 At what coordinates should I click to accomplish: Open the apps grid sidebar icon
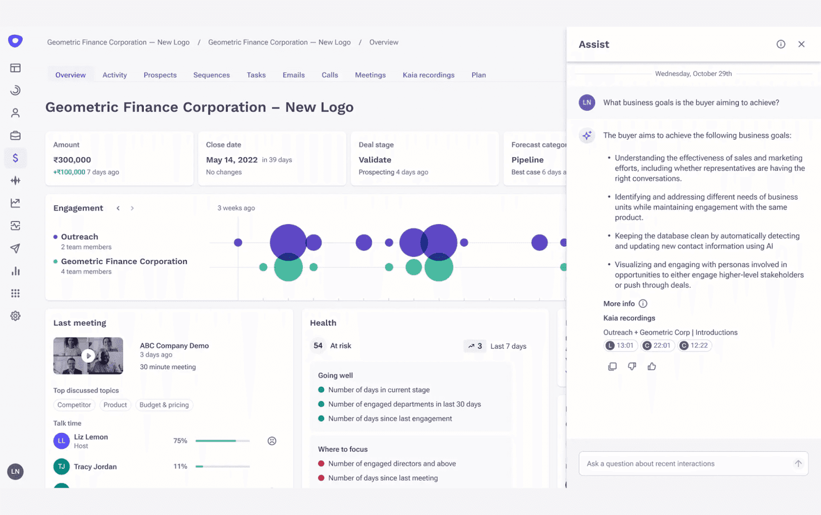click(15, 293)
